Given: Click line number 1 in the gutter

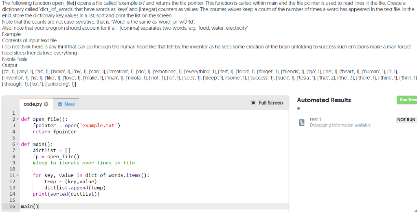Looking at the screenshot, I should coord(14,113).
